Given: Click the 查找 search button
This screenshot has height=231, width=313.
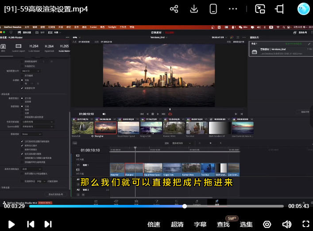Looking at the screenshot, I should [223, 224].
